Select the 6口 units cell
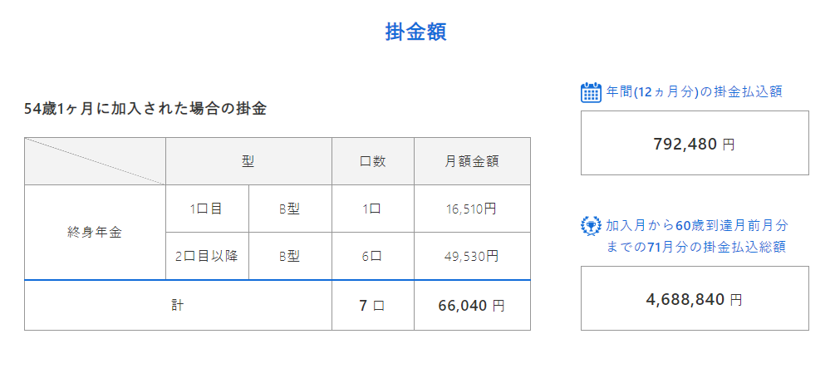Viewport: 835px width, 388px height. click(373, 256)
